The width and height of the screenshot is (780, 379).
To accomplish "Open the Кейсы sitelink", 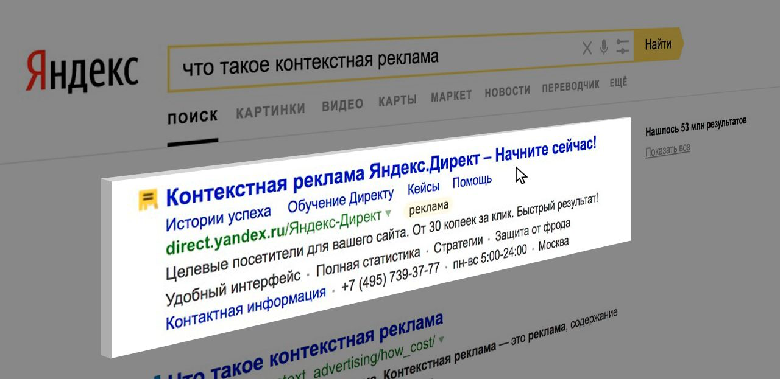I will (424, 188).
